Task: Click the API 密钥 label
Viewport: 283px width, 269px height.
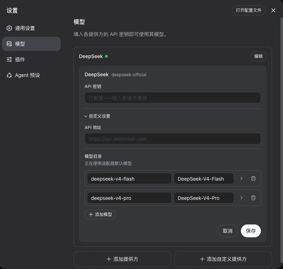Action: (x=93, y=87)
